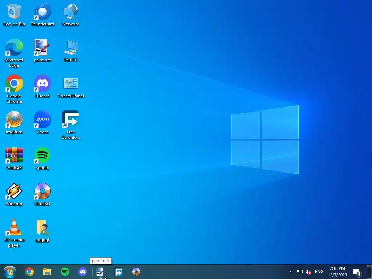The image size is (372, 279).
Task: Open File Explorer from the taskbar
Action: pos(47,272)
